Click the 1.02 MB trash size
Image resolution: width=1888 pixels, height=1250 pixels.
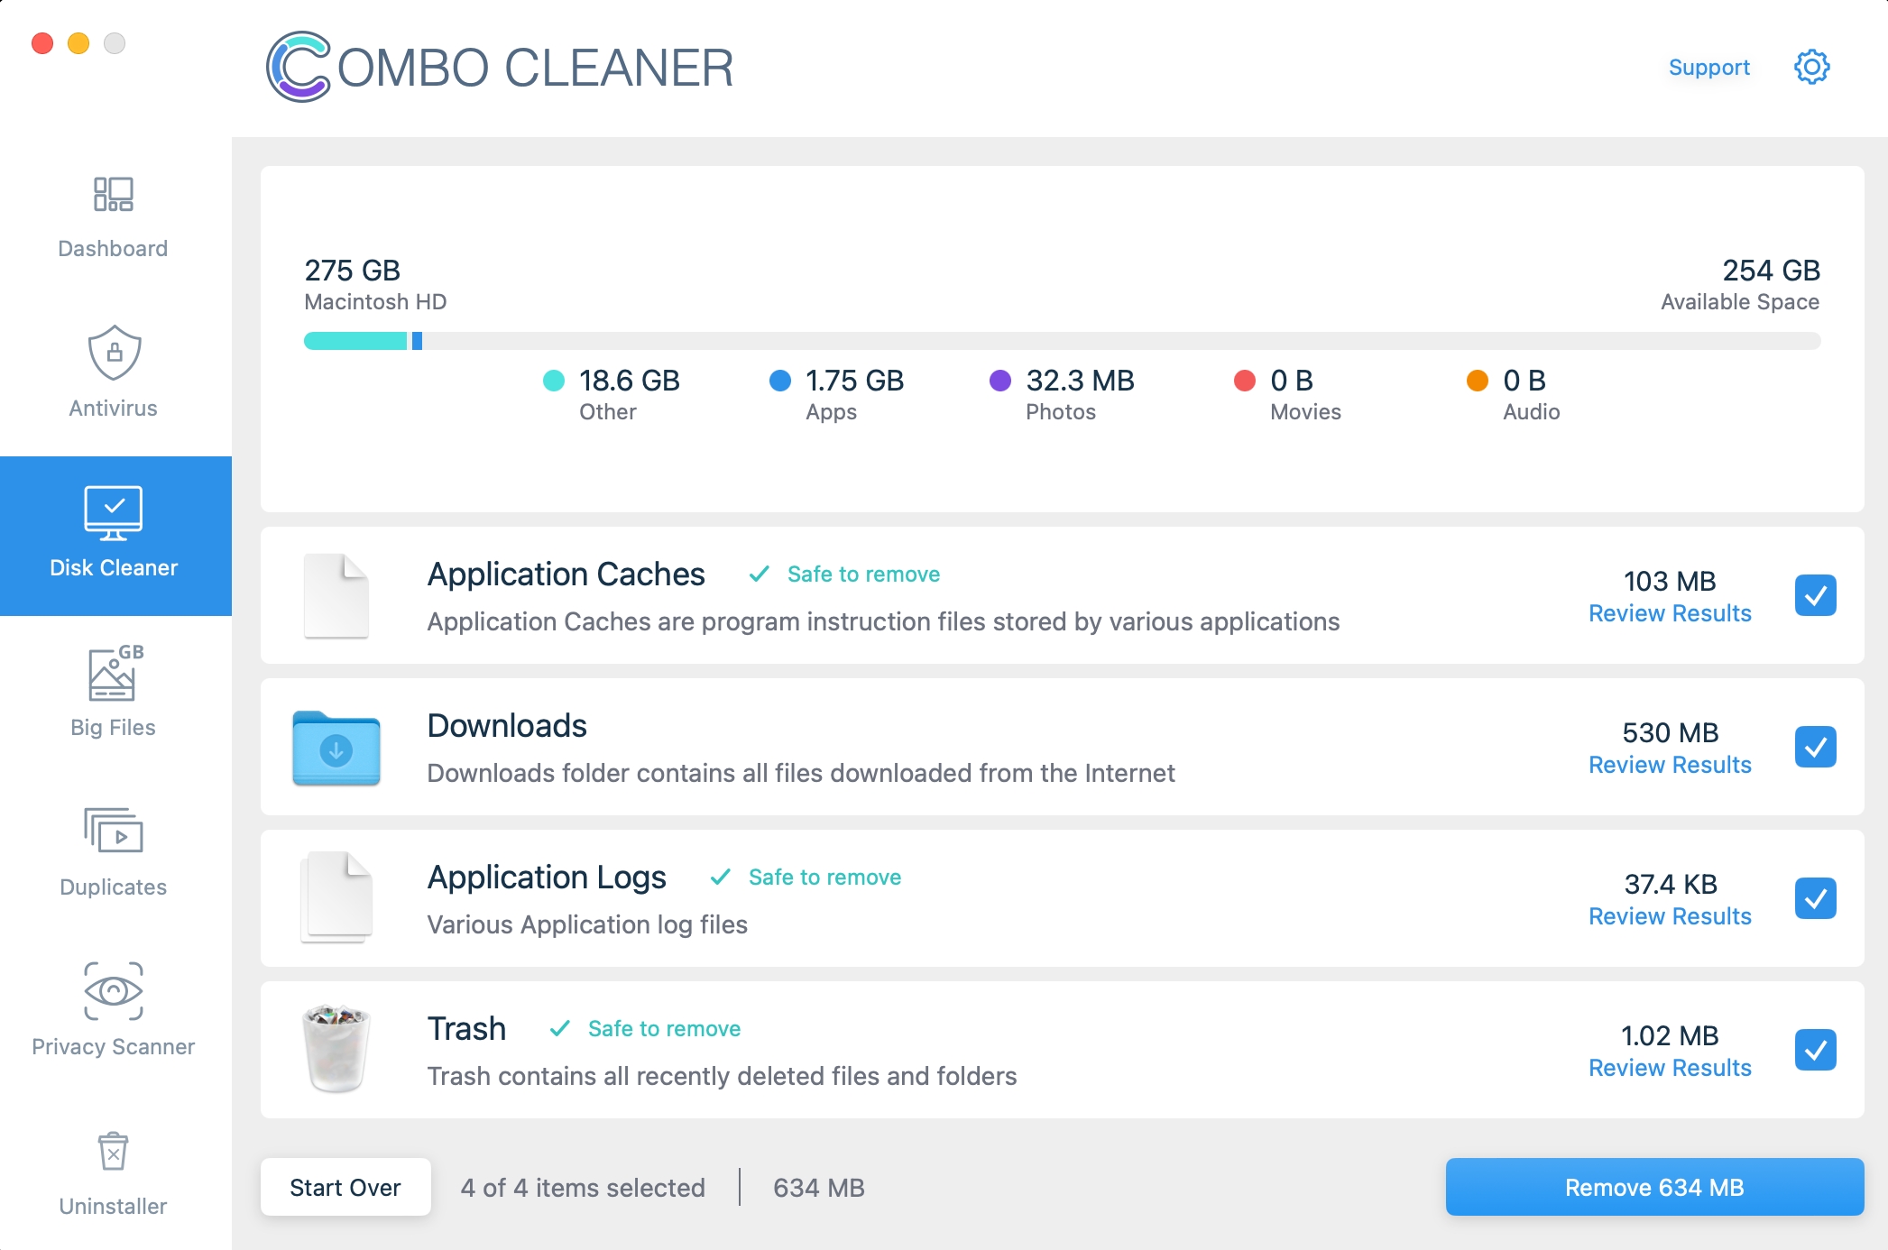click(1670, 1035)
